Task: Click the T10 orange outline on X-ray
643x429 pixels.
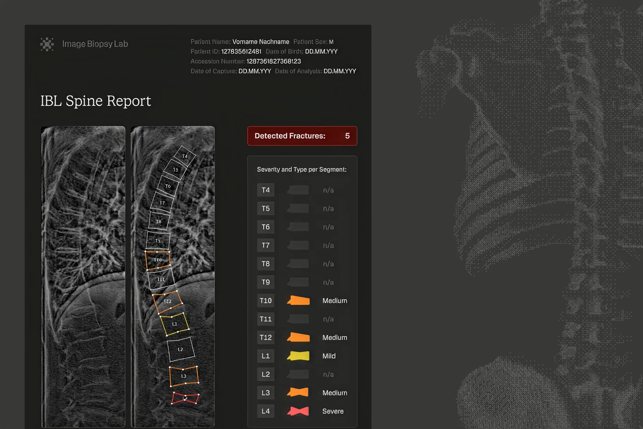Action: tap(158, 260)
